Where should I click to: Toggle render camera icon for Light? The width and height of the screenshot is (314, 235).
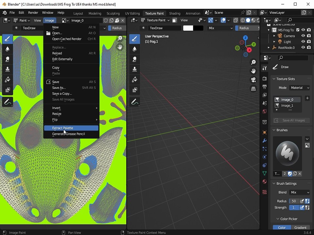click(x=309, y=41)
